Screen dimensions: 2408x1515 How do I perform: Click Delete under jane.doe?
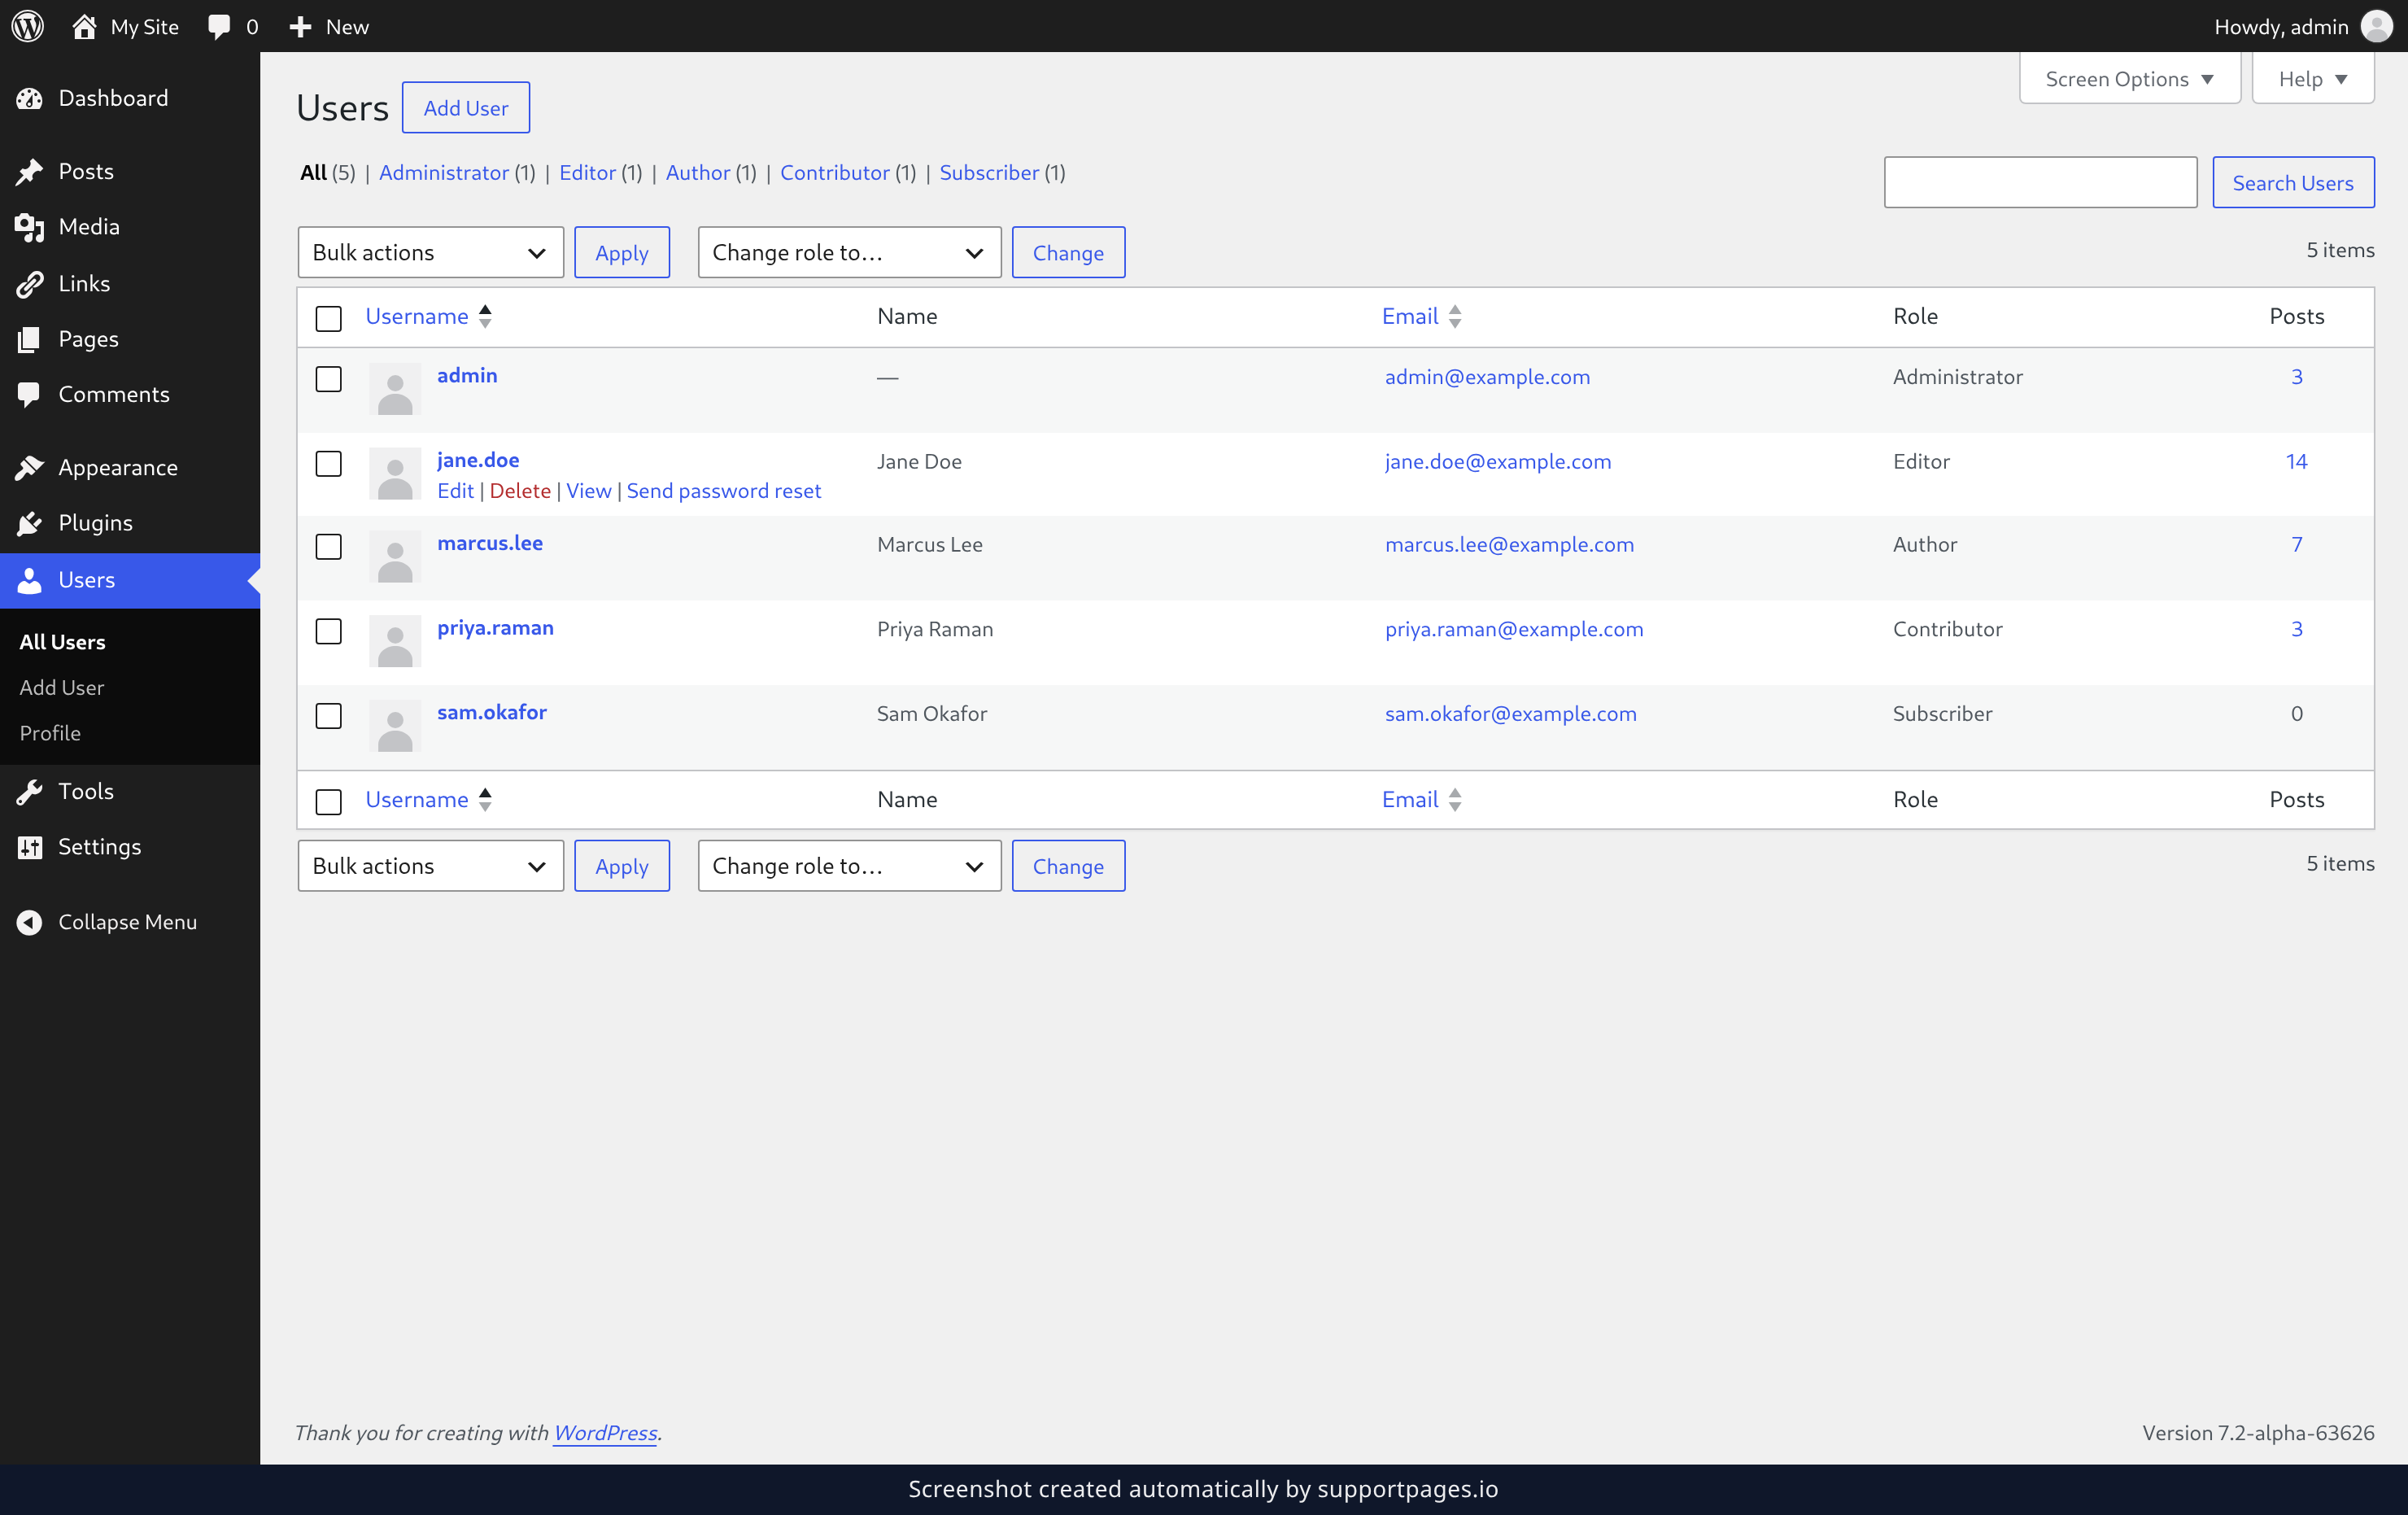[x=520, y=491]
